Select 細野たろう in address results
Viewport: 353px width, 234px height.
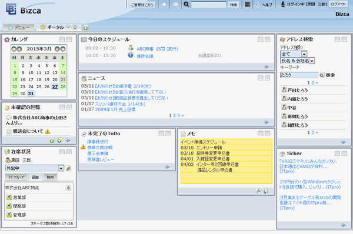tap(297, 125)
